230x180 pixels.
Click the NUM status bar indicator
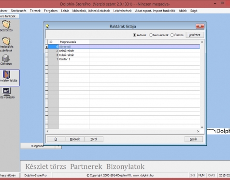[x=201, y=175]
